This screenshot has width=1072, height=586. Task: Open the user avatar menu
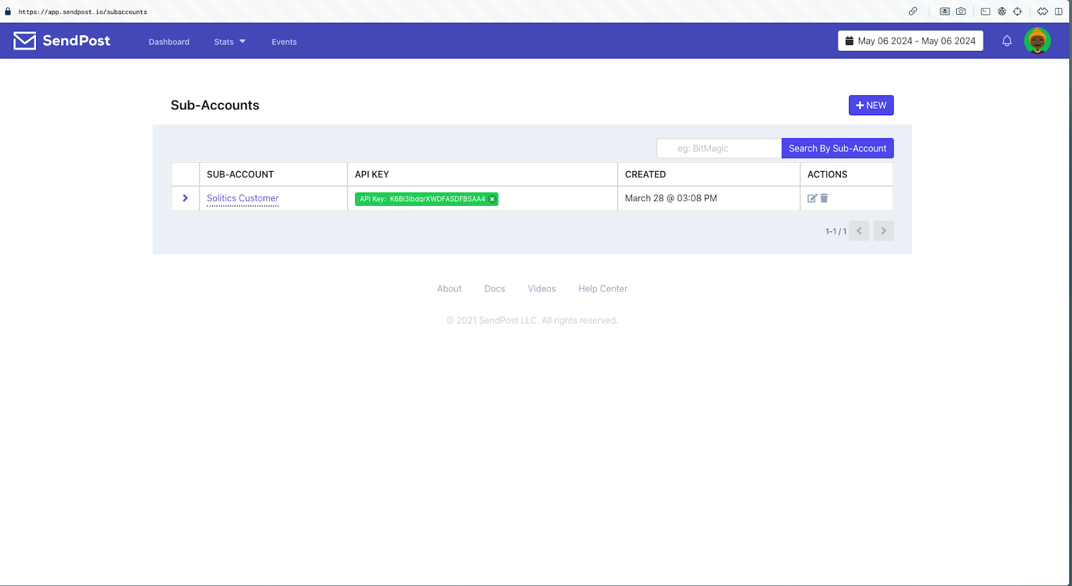click(x=1037, y=41)
